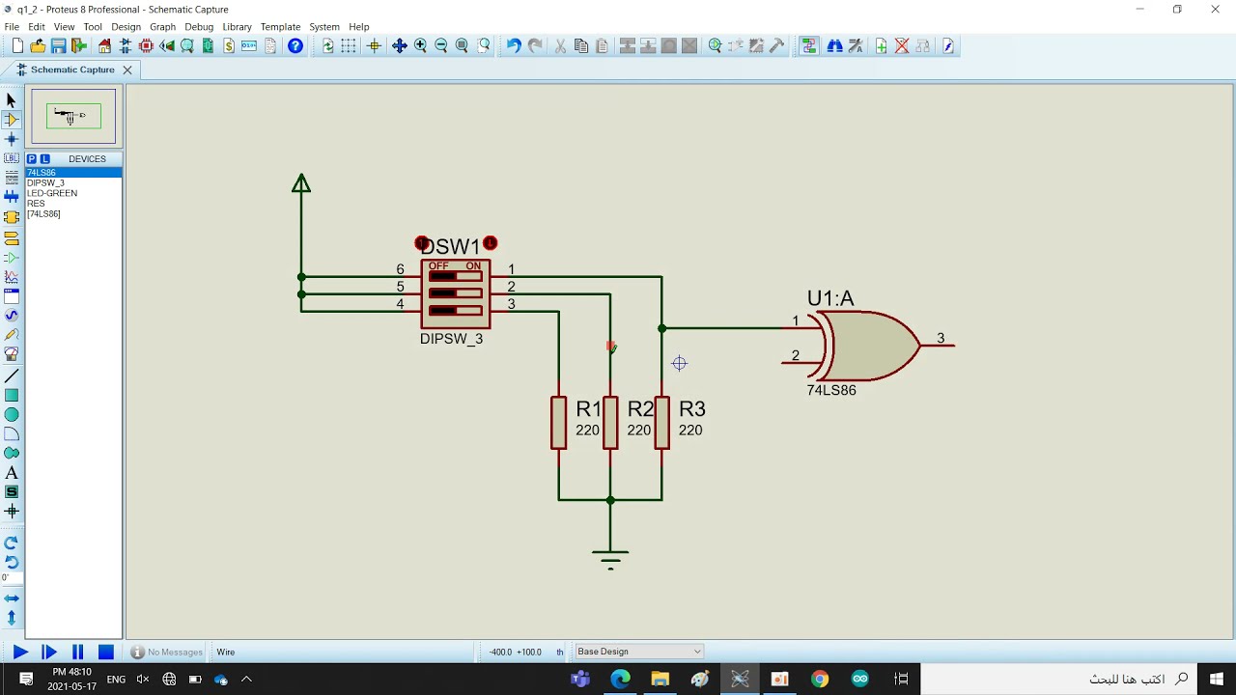Open a project using folder icon
This screenshot has height=695, width=1236.
click(38, 45)
